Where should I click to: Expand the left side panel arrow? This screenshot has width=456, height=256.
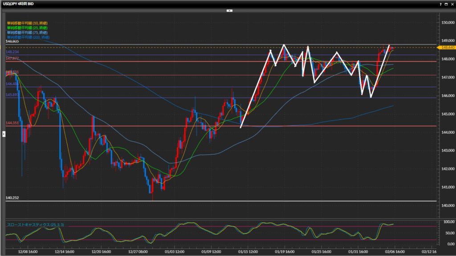click(x=4, y=133)
